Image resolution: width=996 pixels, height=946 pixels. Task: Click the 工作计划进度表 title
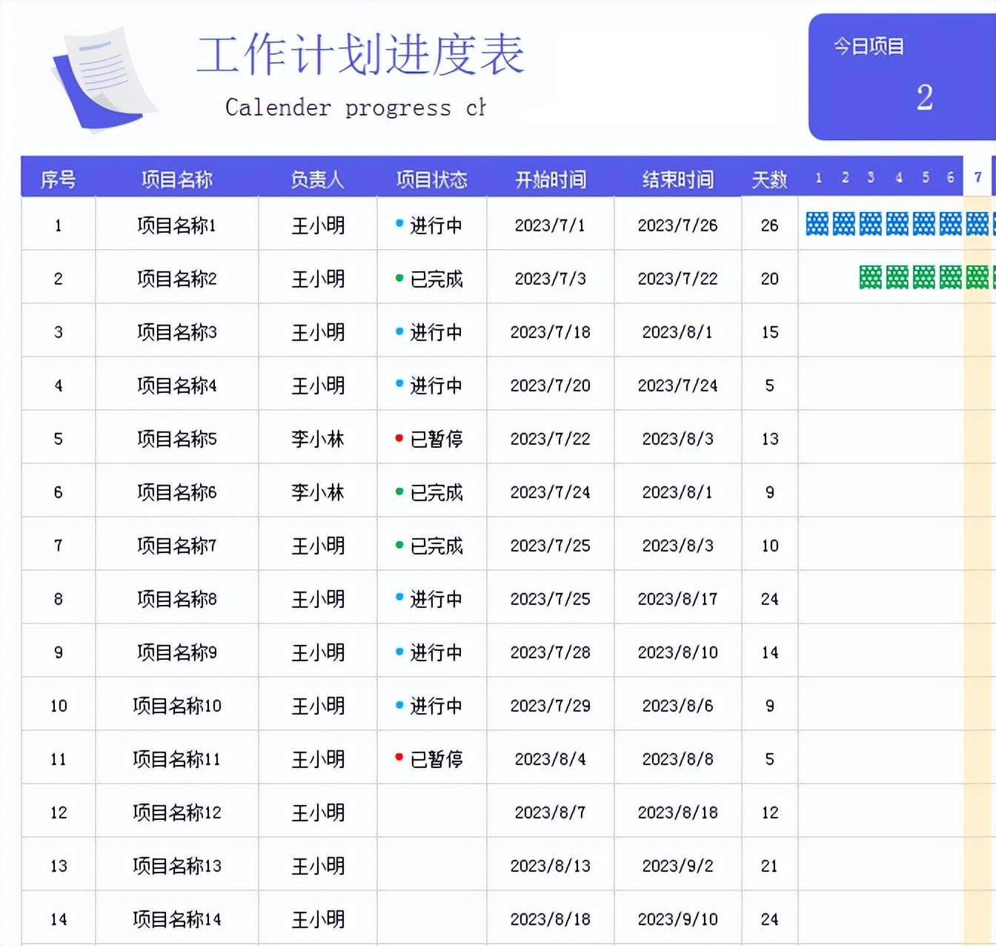pyautogui.click(x=361, y=56)
